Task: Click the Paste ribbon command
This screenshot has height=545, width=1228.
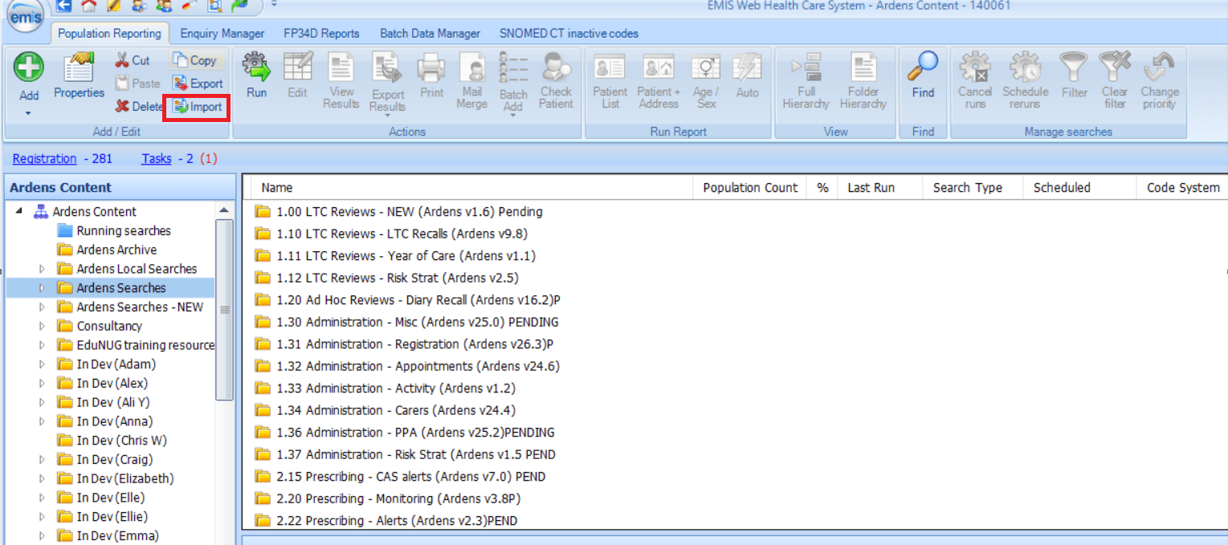Action: tap(137, 83)
